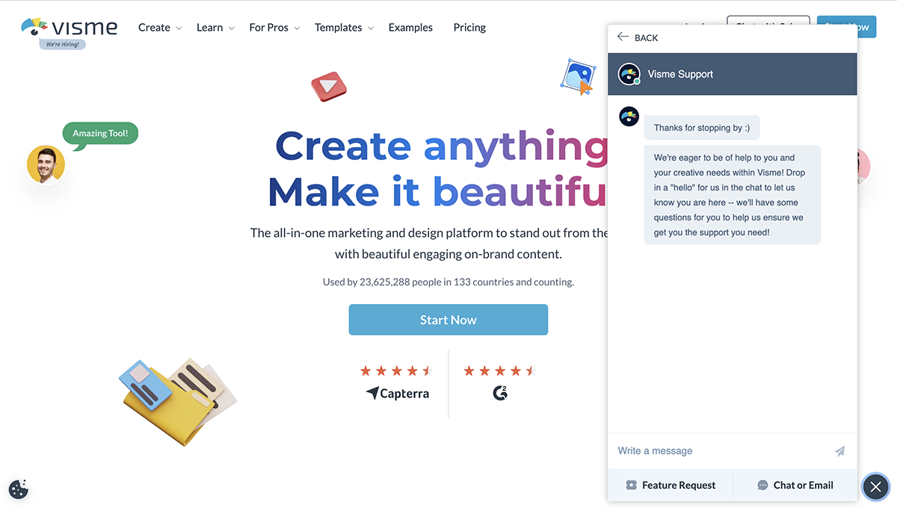This screenshot has height=508, width=897.
Task: Click the blue image editing icon
Action: pyautogui.click(x=578, y=77)
